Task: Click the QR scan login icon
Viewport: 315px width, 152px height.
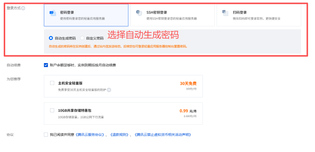Action: [x=225, y=13]
